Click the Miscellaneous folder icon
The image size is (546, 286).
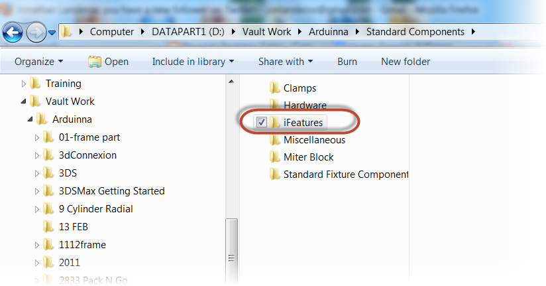pos(276,140)
